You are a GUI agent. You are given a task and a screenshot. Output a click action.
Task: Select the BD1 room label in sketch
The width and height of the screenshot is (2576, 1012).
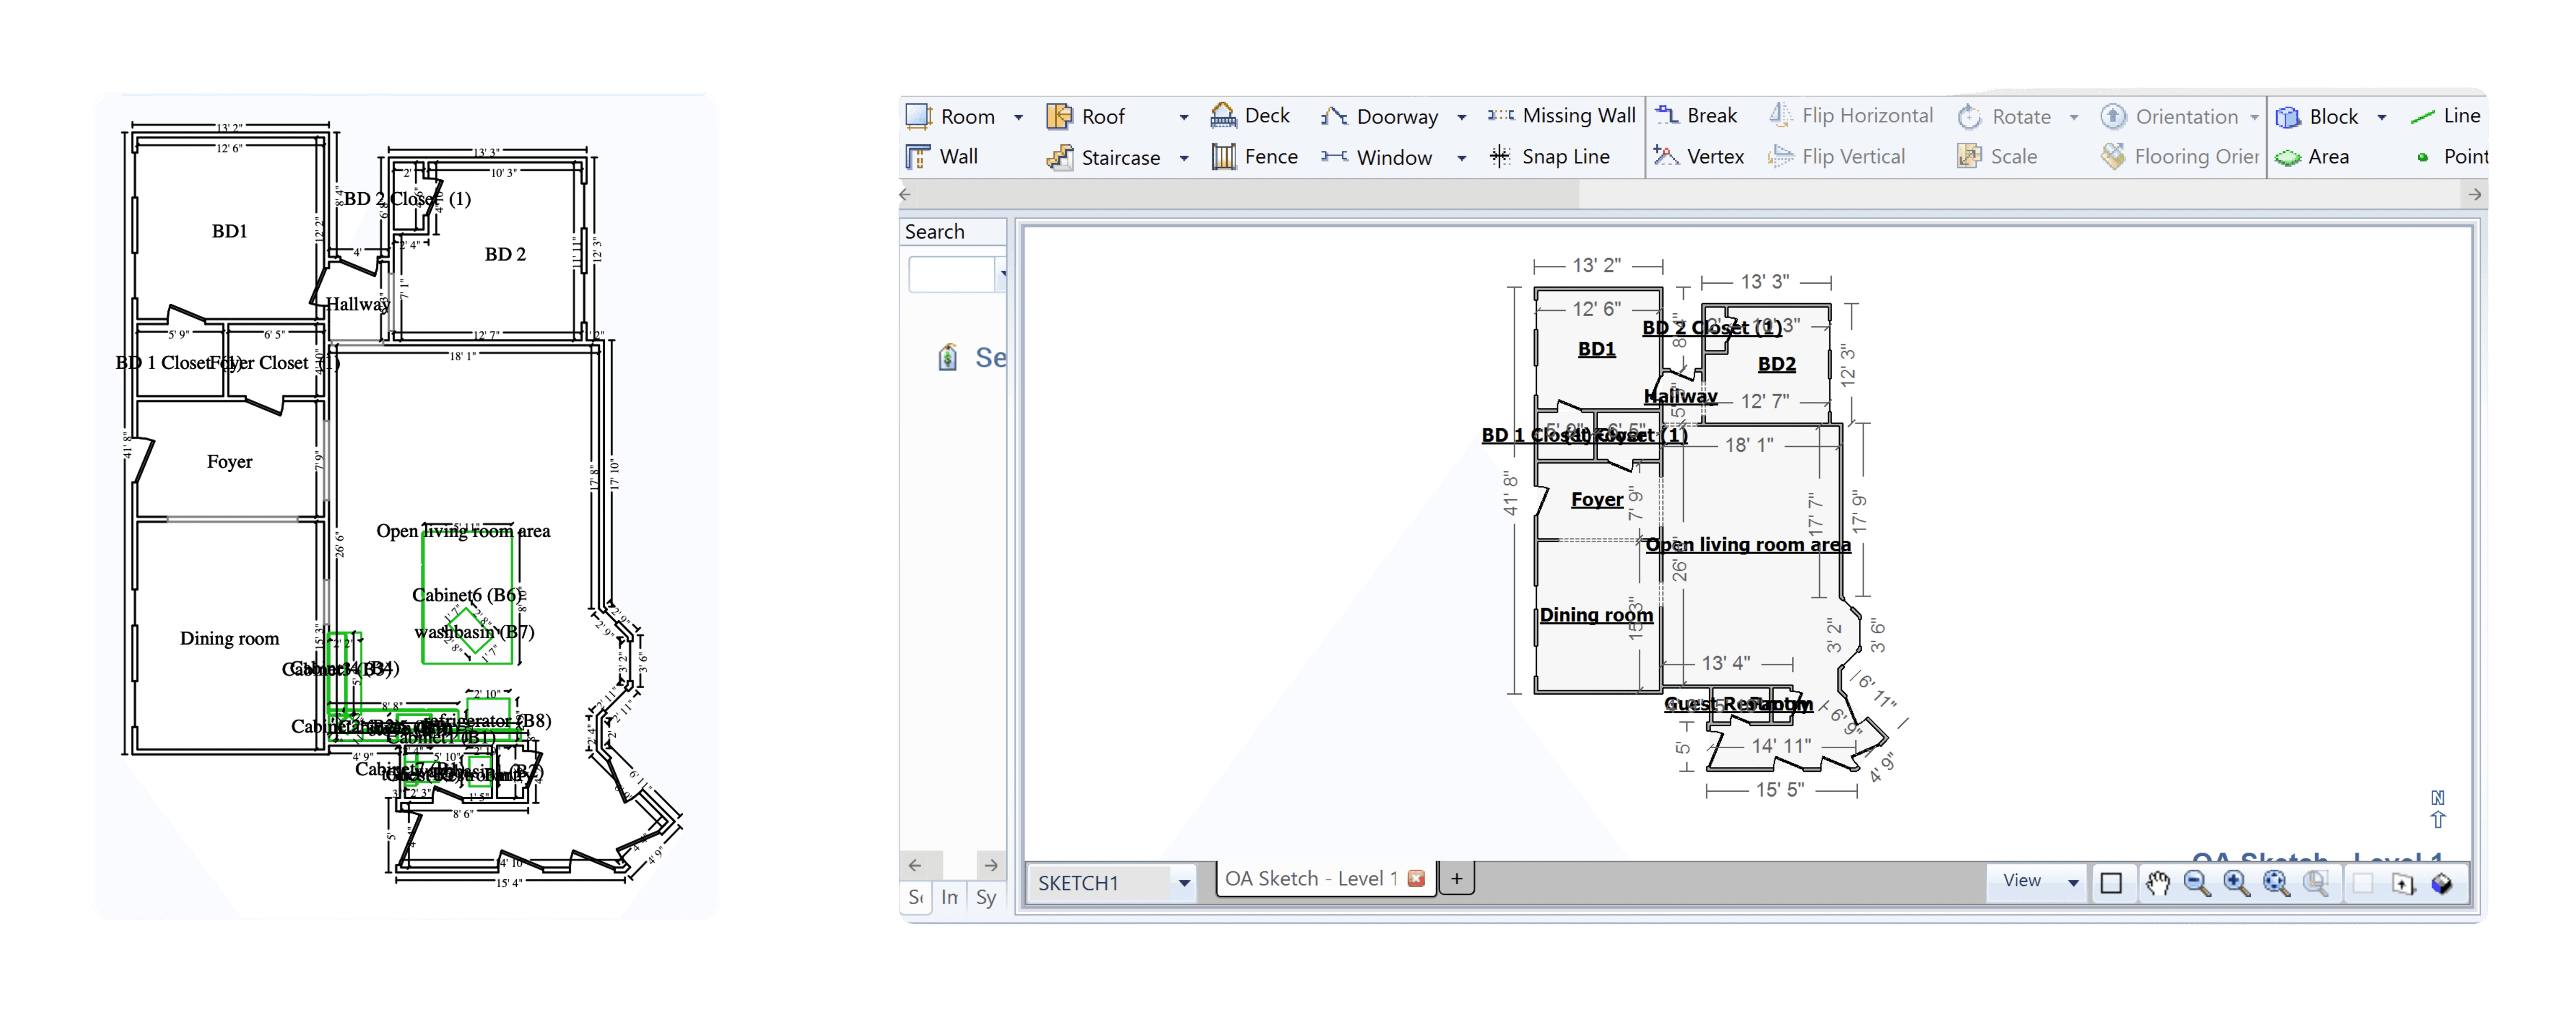point(1597,349)
